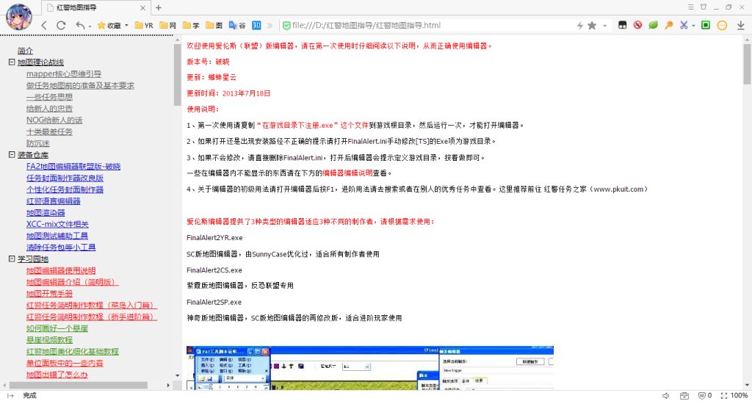Click the green leaf extension icon
This screenshot has height=401, width=752.
coord(653,25)
